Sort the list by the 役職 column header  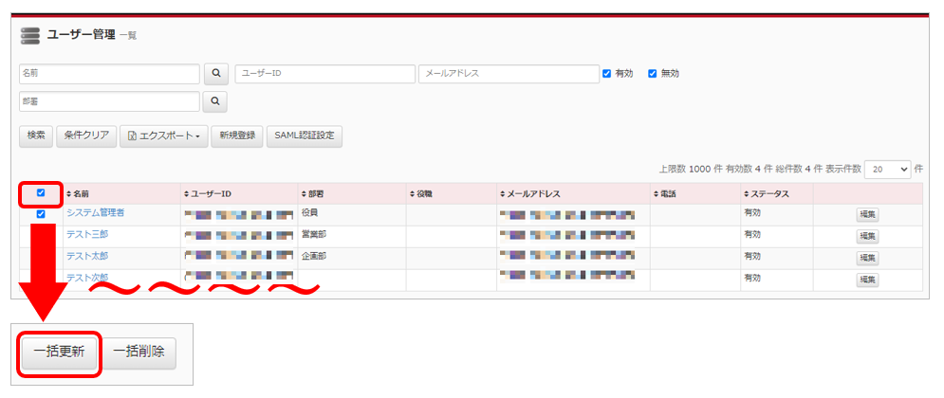click(x=423, y=194)
